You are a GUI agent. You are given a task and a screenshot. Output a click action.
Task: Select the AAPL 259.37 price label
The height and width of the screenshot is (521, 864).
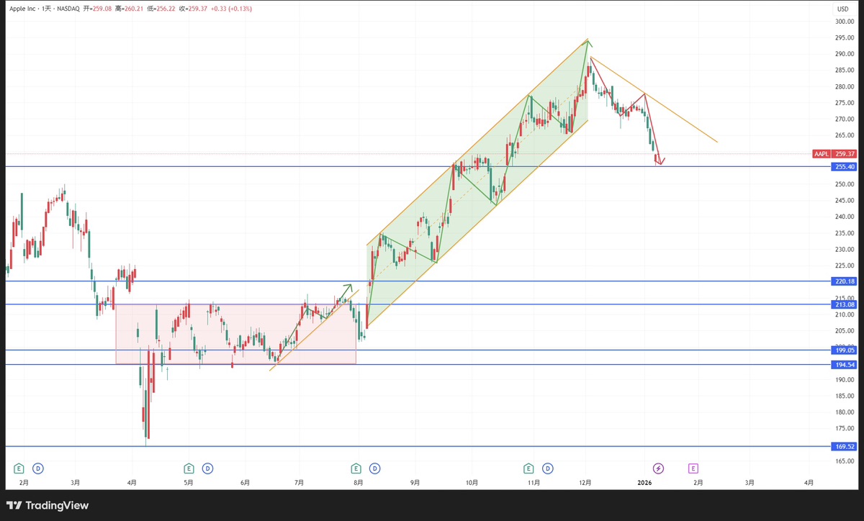tap(834, 153)
